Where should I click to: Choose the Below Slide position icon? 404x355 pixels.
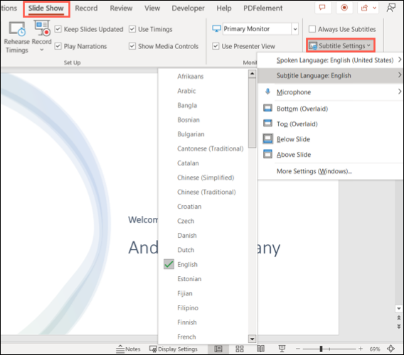pyautogui.click(x=267, y=138)
